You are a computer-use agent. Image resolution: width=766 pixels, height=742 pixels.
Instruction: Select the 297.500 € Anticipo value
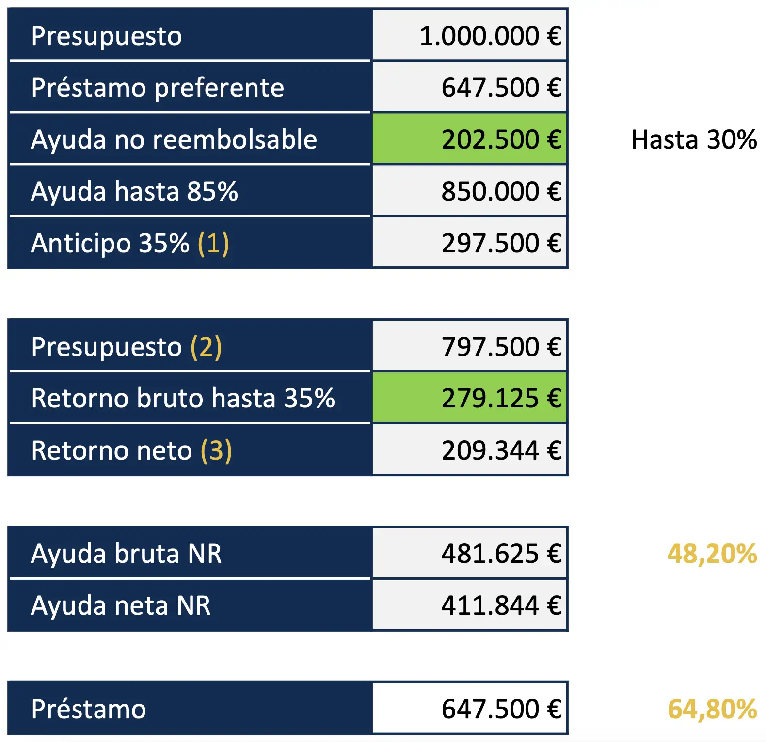(469, 243)
